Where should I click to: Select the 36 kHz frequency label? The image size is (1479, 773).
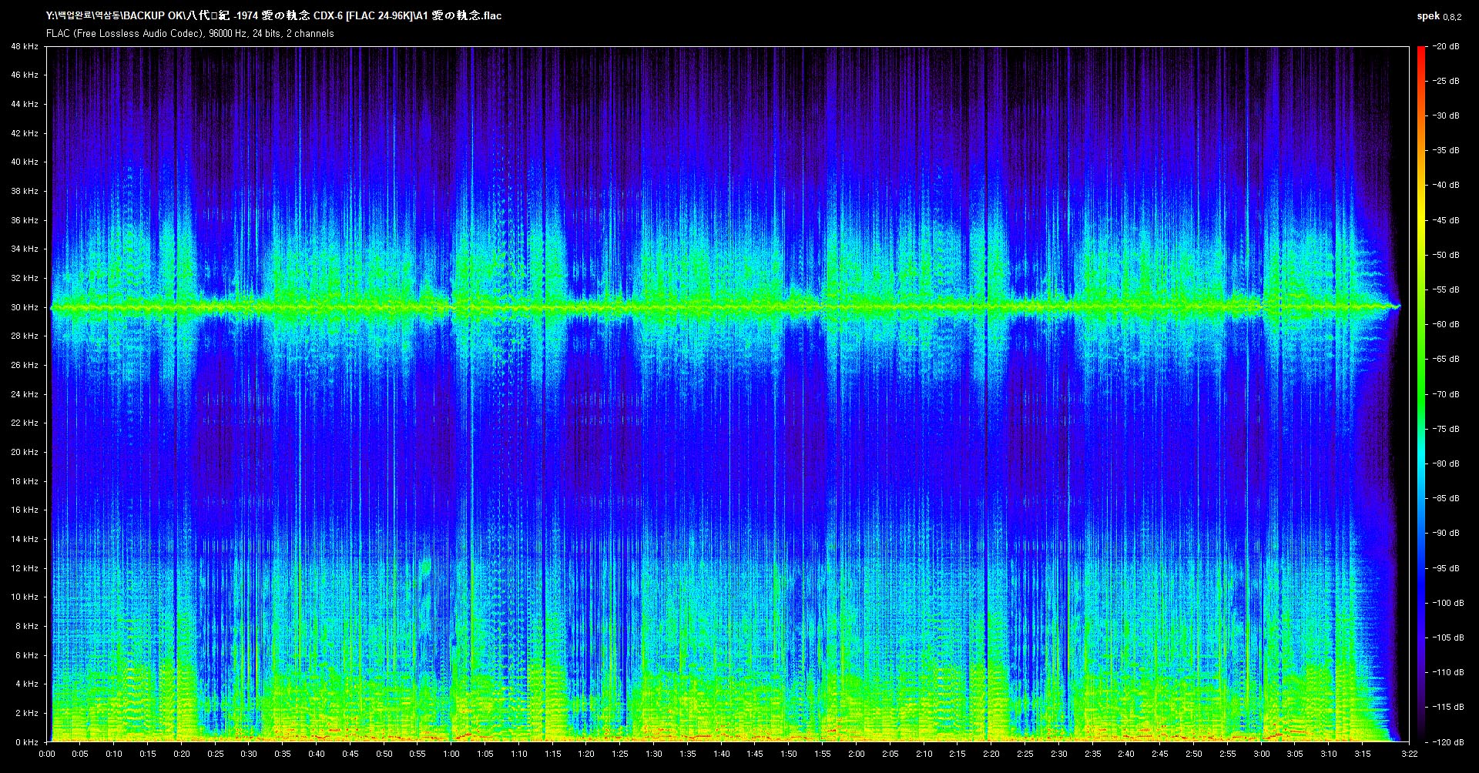click(24, 220)
